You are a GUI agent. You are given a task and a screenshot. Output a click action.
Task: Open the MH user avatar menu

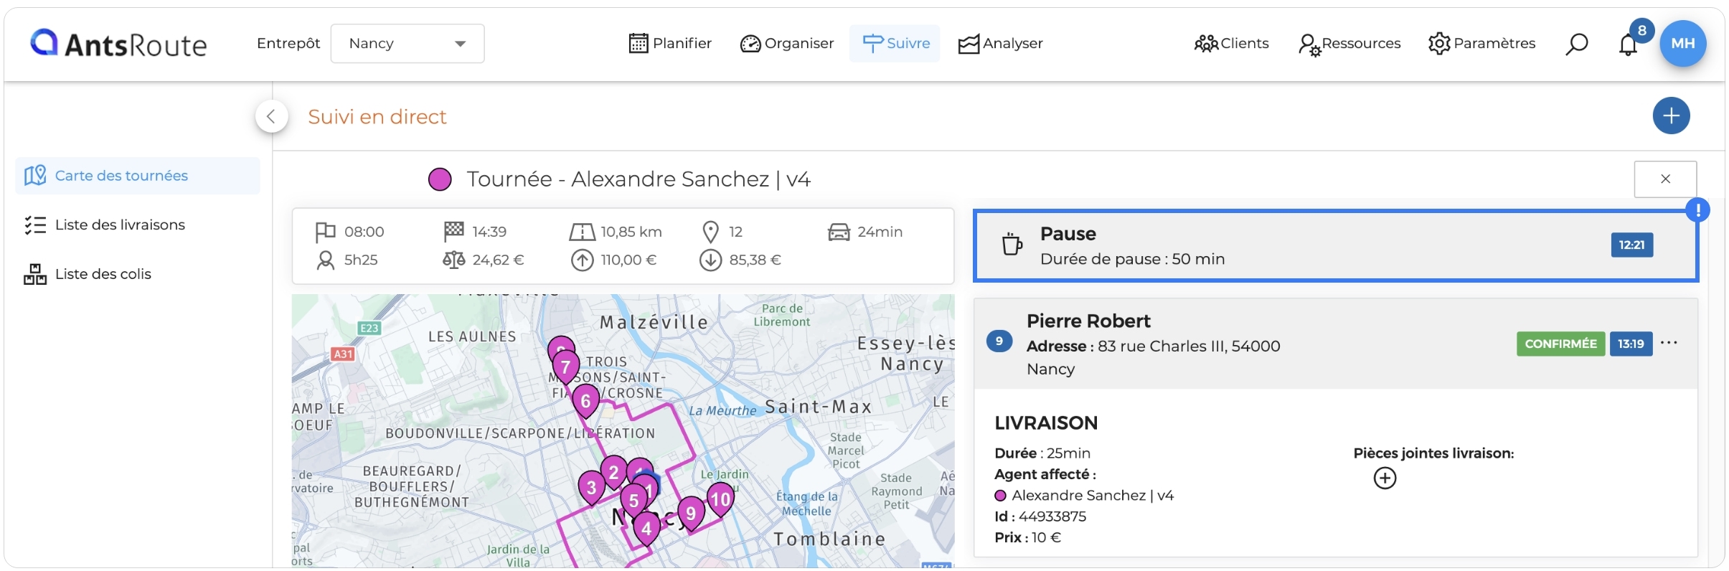(1683, 43)
